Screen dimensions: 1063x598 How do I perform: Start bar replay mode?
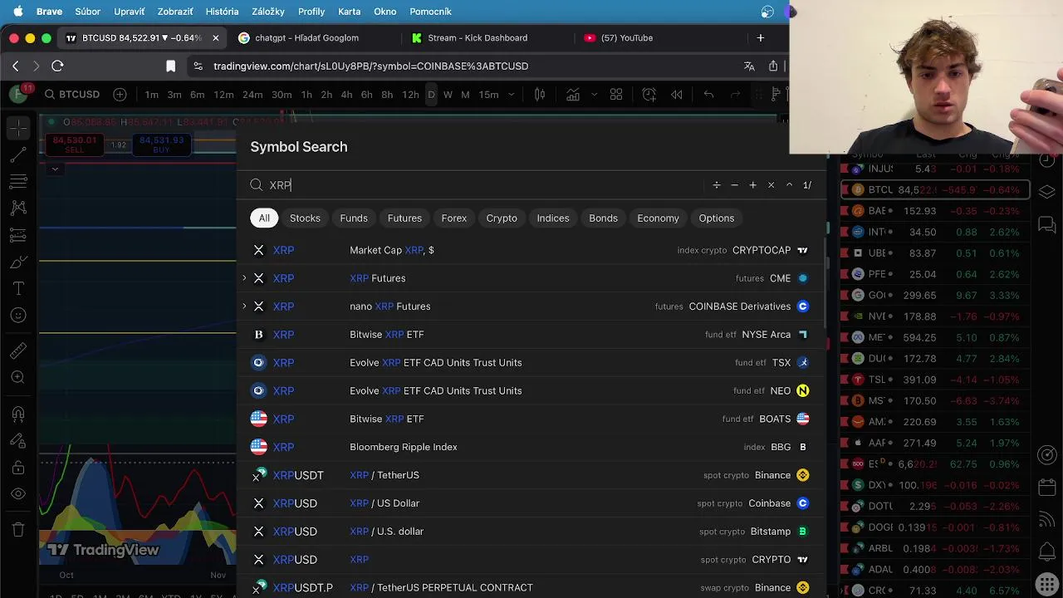pos(677,95)
